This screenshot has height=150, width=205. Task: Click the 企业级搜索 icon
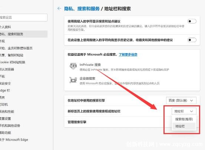coord(73,80)
